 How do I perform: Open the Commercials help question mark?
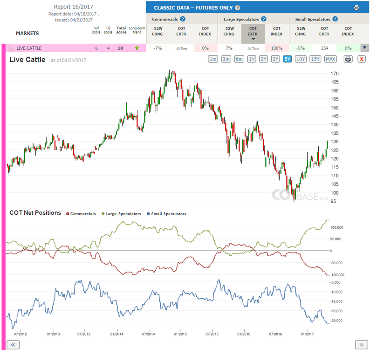tap(183, 19)
